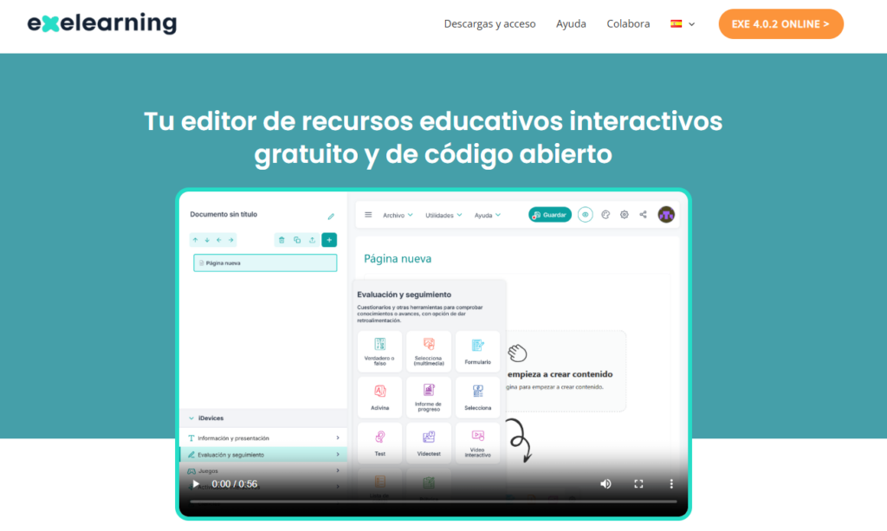The width and height of the screenshot is (887, 531).
Task: Select the Vídeo interactivo iDevice
Action: (477, 444)
